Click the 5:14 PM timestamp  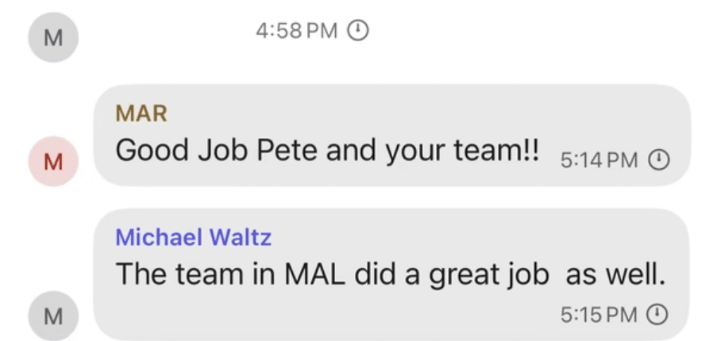coord(599,160)
